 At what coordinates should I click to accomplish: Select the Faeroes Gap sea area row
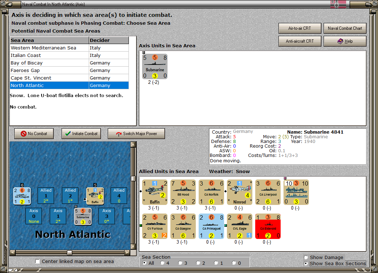[x=69, y=71]
